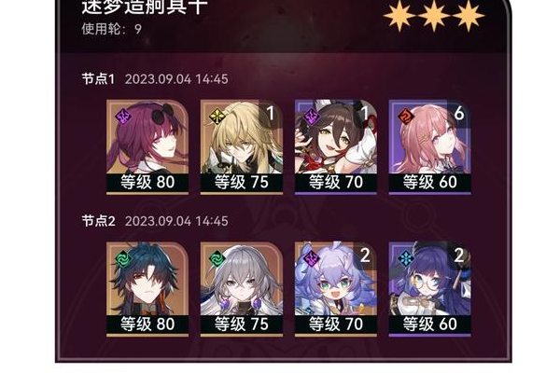Click the eidolon badge 6 on pink-haired character

pos(459,113)
